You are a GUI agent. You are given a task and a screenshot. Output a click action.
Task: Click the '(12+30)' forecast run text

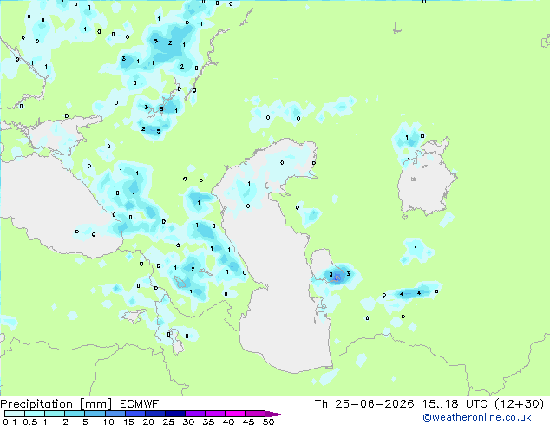[519, 404]
